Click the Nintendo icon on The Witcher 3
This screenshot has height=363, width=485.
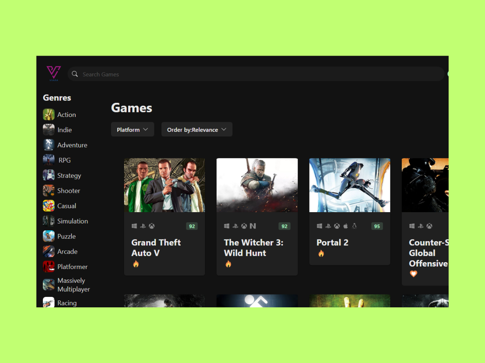pos(253,226)
